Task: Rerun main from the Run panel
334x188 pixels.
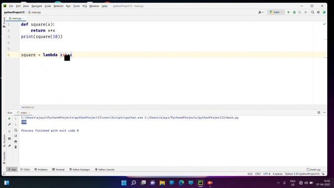Action: (x=9, y=119)
